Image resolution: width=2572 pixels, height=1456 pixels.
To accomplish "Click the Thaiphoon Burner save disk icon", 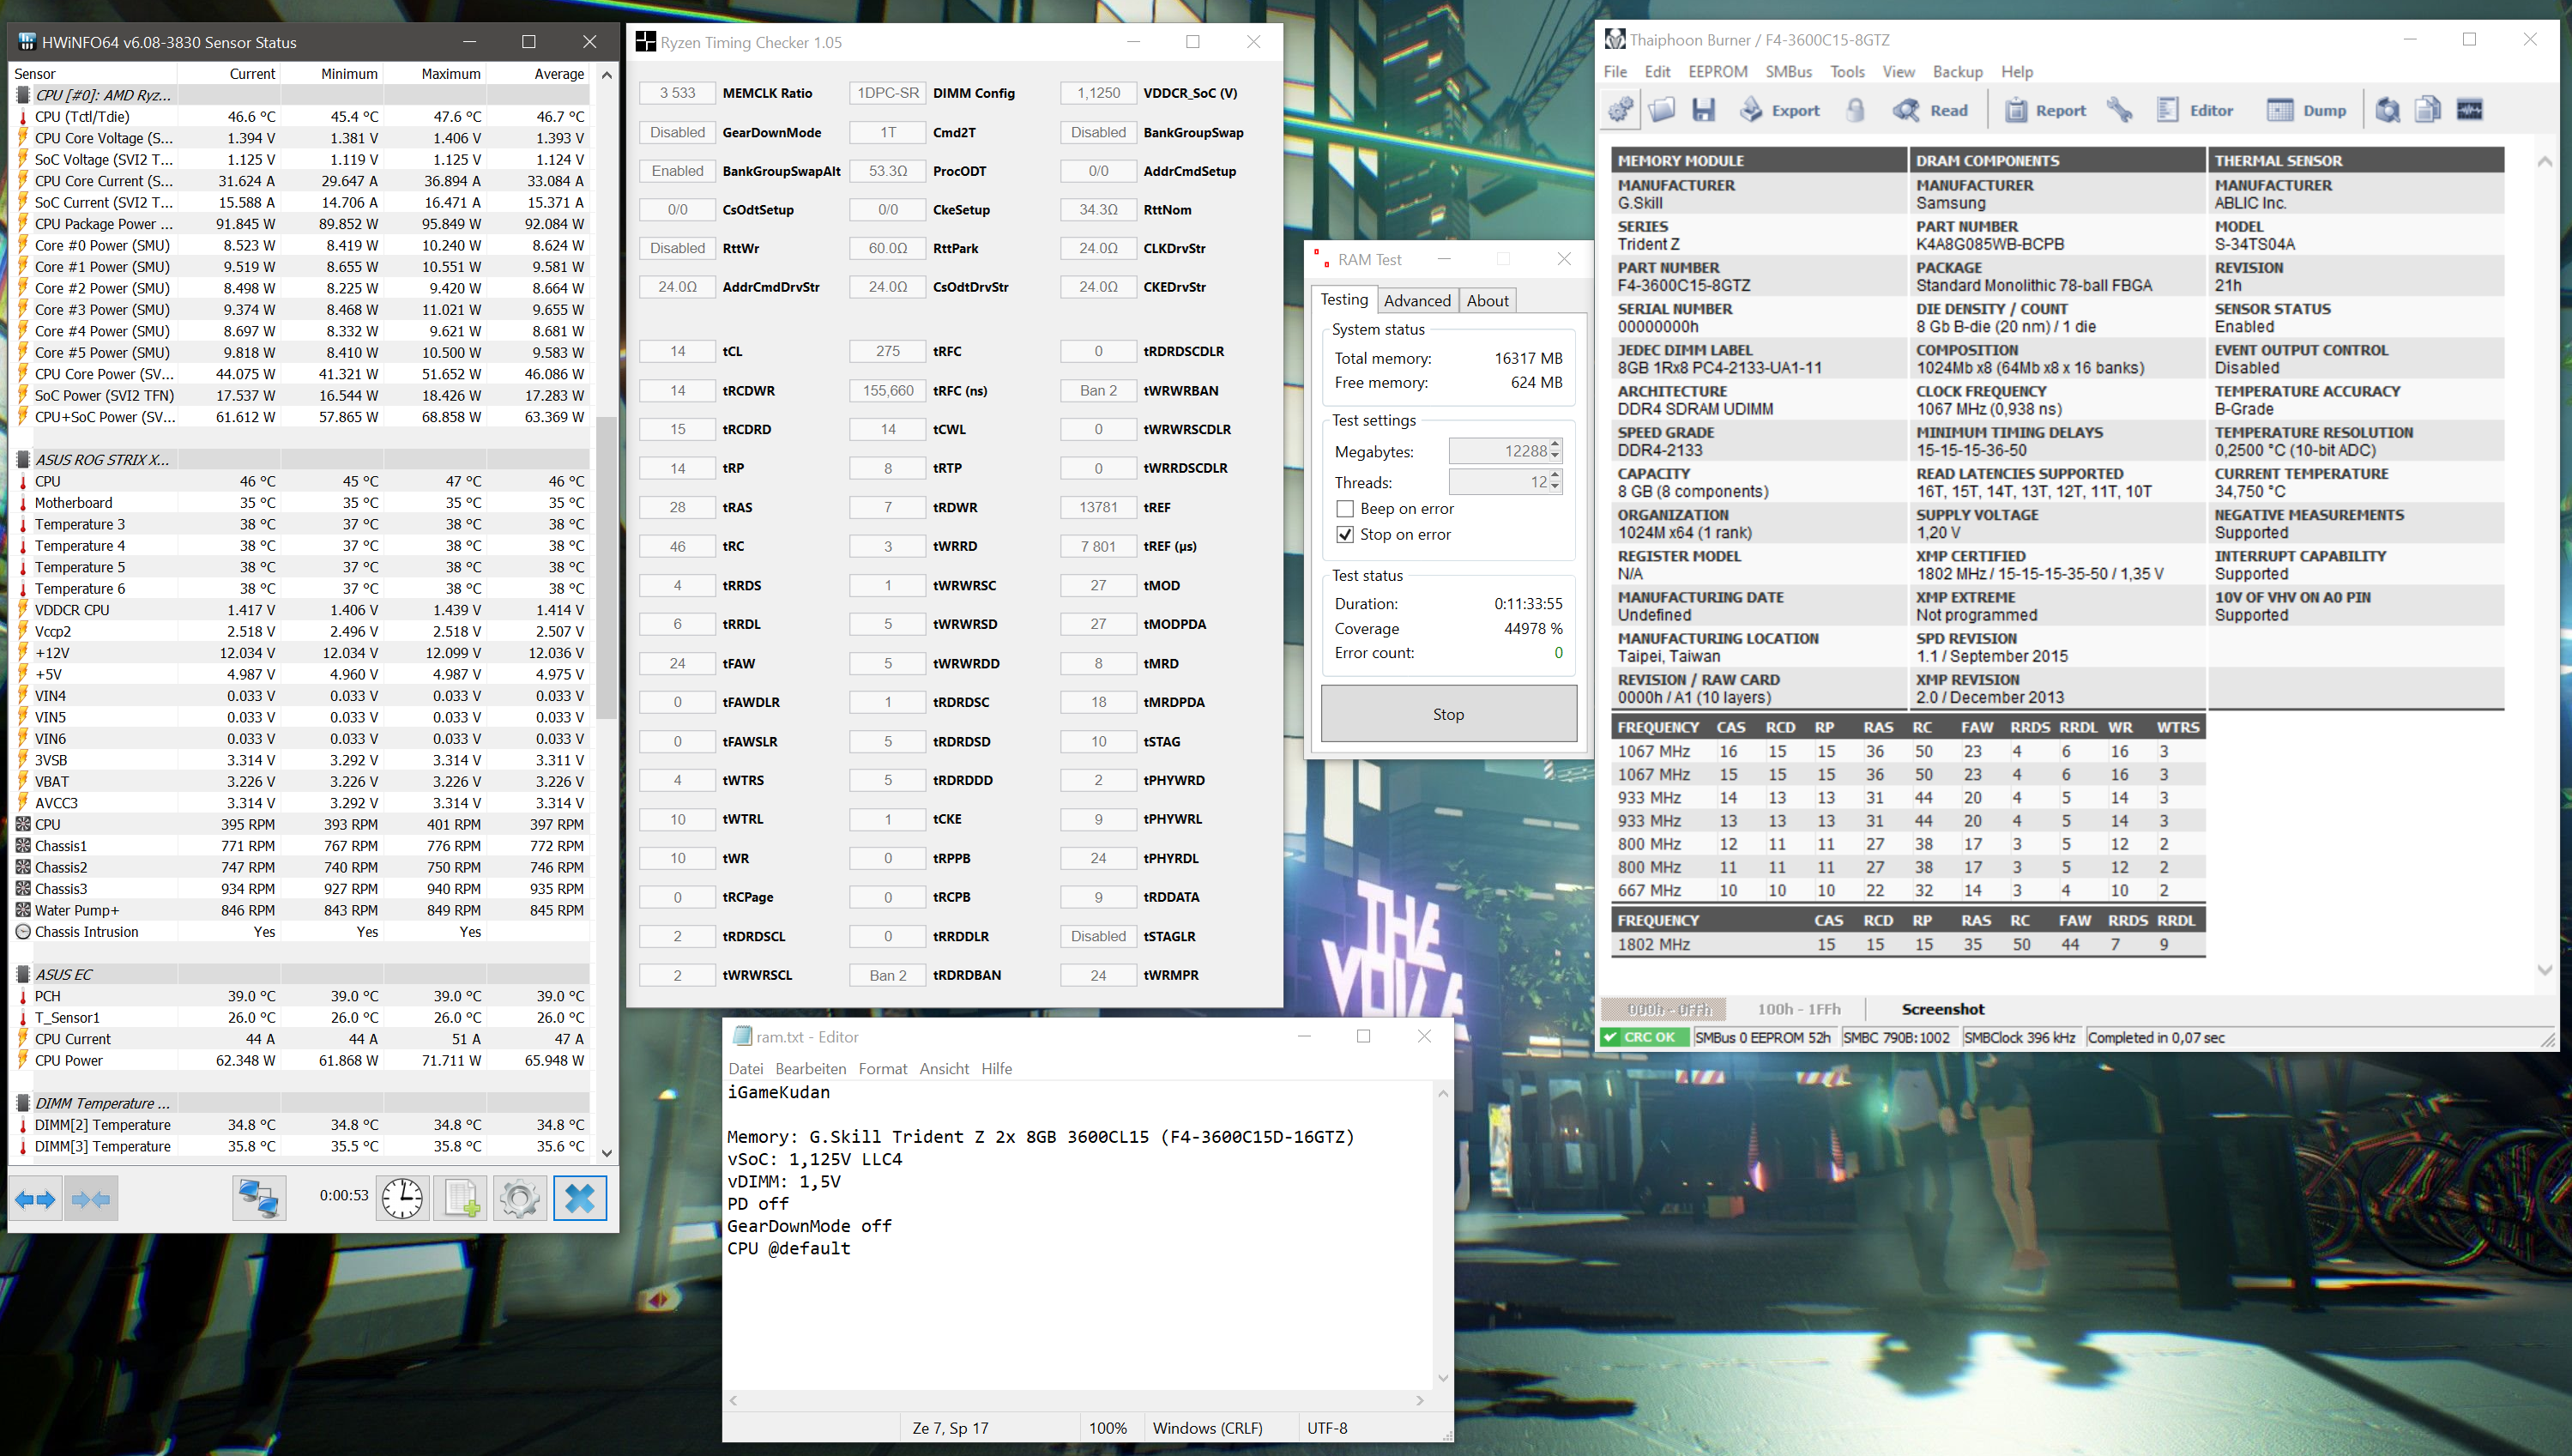I will tap(1703, 110).
